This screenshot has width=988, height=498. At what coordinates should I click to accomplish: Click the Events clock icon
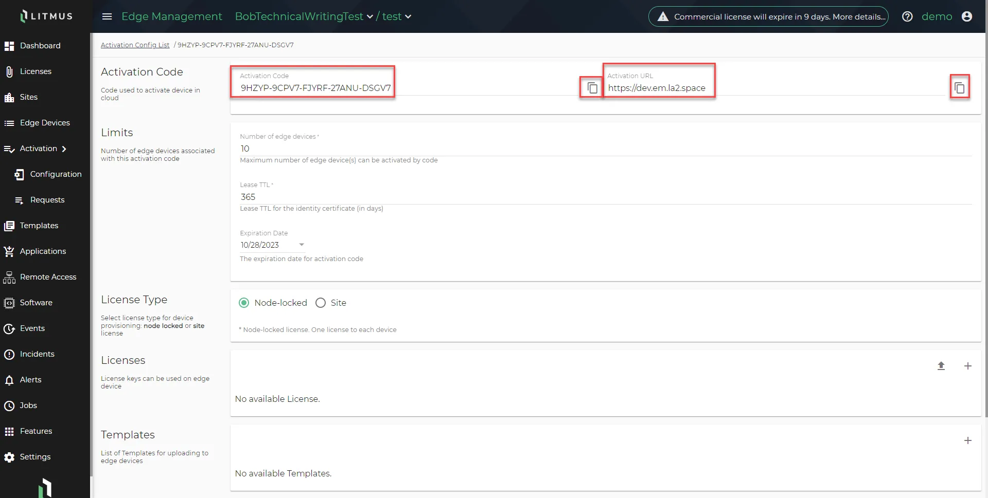pyautogui.click(x=9, y=329)
